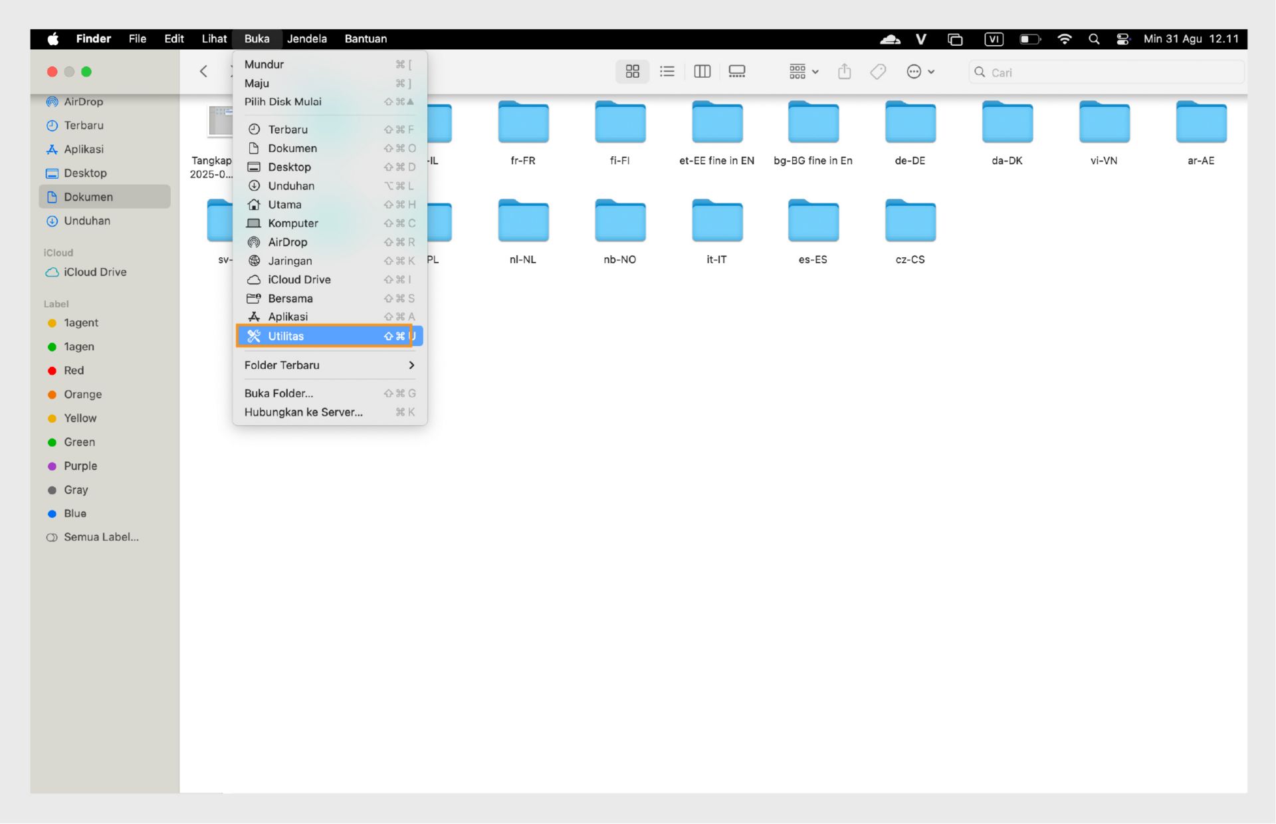The width and height of the screenshot is (1276, 824).
Task: Expand the Folder Terbaru submenu
Action: pyautogui.click(x=329, y=365)
